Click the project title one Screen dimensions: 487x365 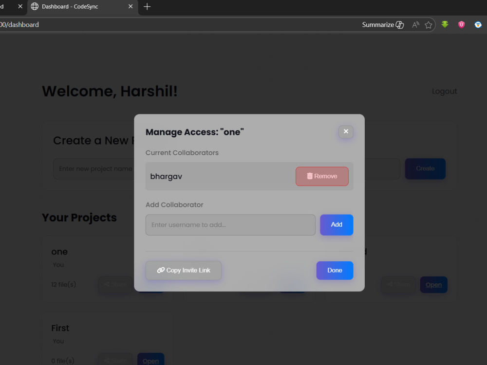[59, 252]
